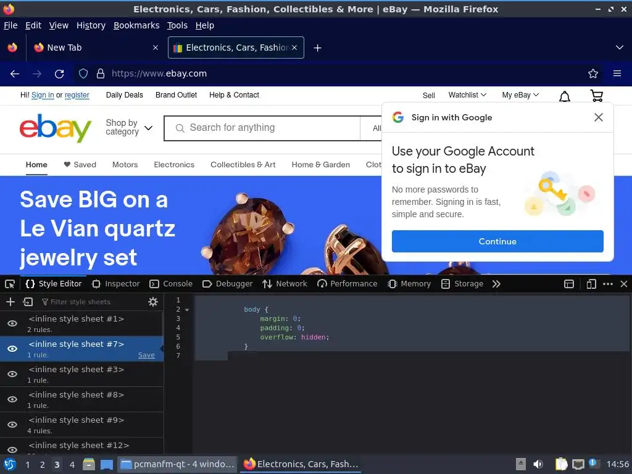Open the History menu

tap(91, 25)
